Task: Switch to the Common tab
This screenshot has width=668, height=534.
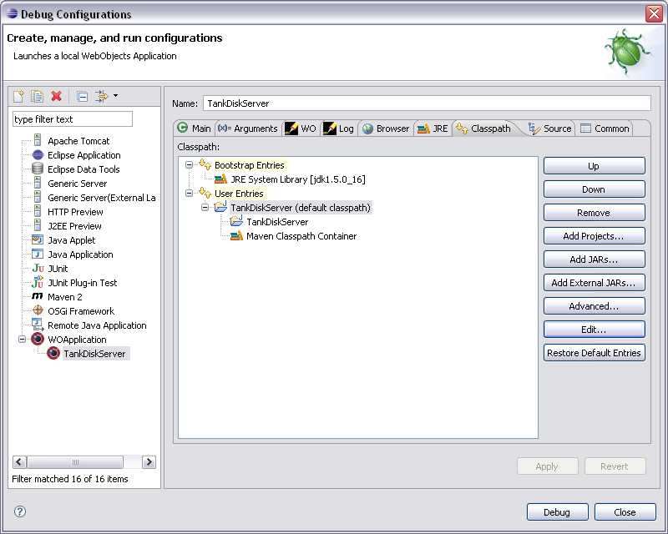Action: pos(605,128)
